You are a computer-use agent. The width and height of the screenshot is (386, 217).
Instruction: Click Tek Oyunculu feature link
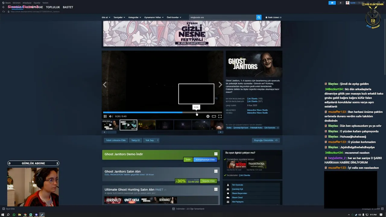click(237, 185)
